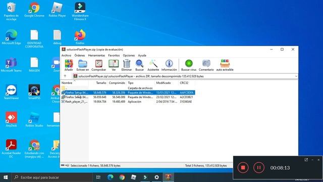Click the Ver toolbar icon

pyautogui.click(x=114, y=65)
